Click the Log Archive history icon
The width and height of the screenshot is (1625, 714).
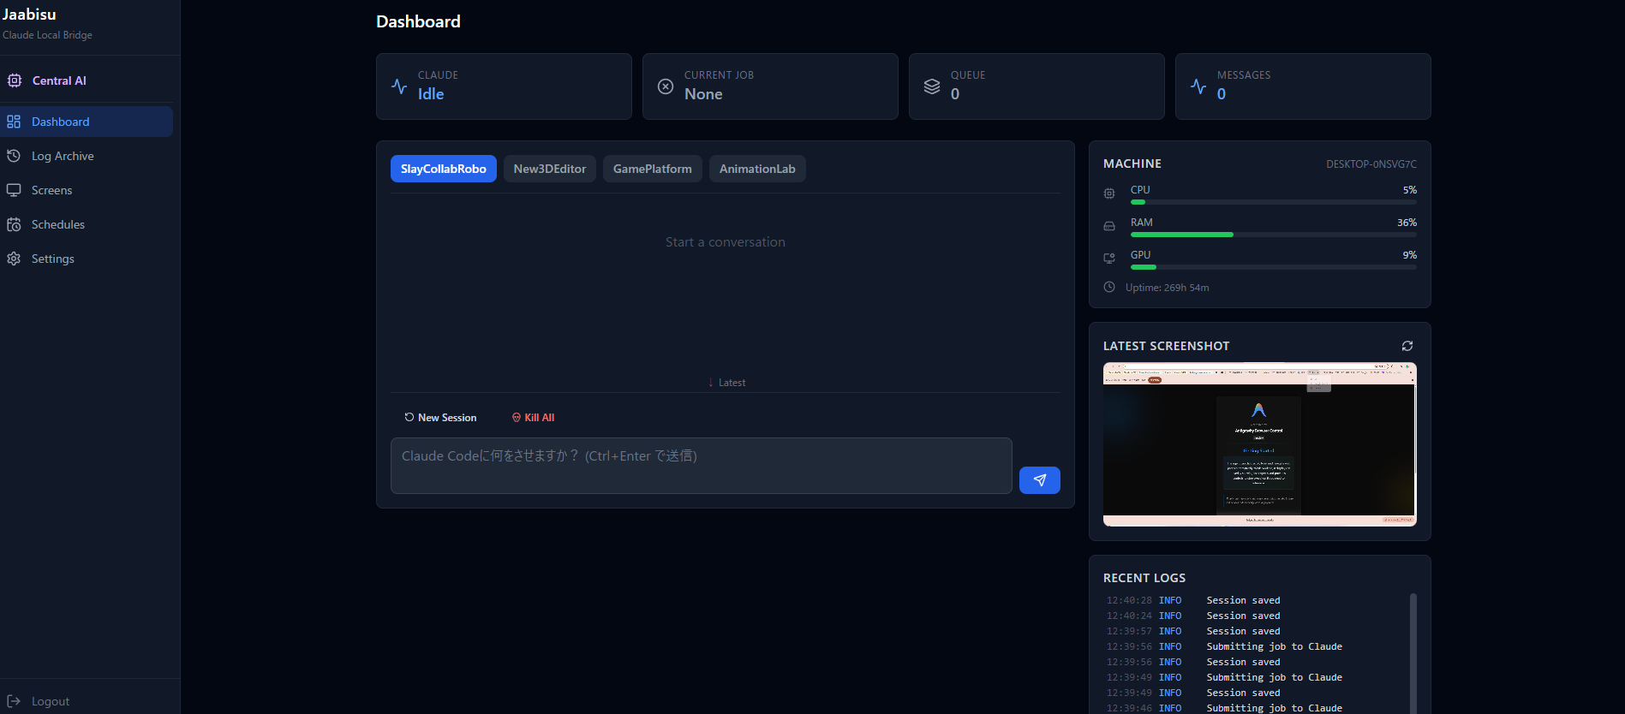pos(14,156)
